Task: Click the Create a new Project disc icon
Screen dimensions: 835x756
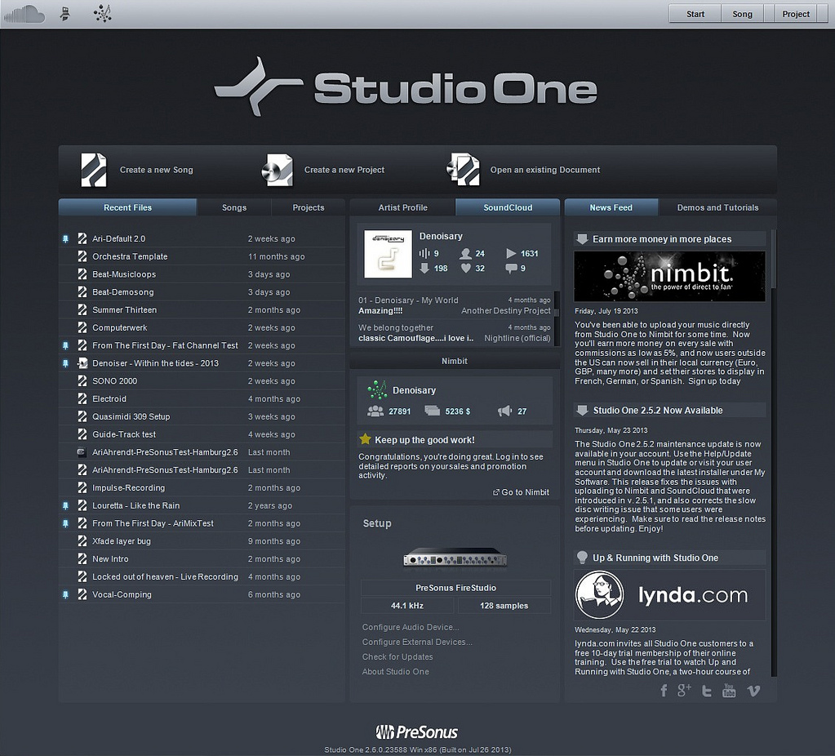Action: coord(278,170)
